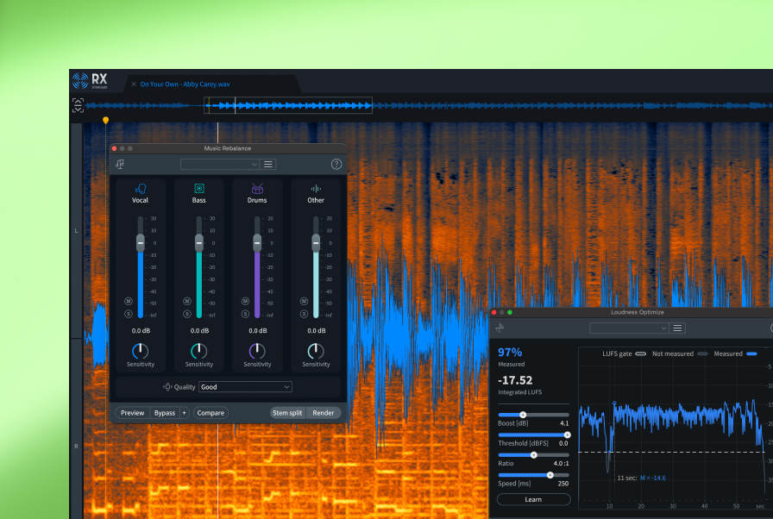The height and width of the screenshot is (519, 773).
Task: Open the Loudness Optimize preset dropdown
Action: (x=629, y=328)
